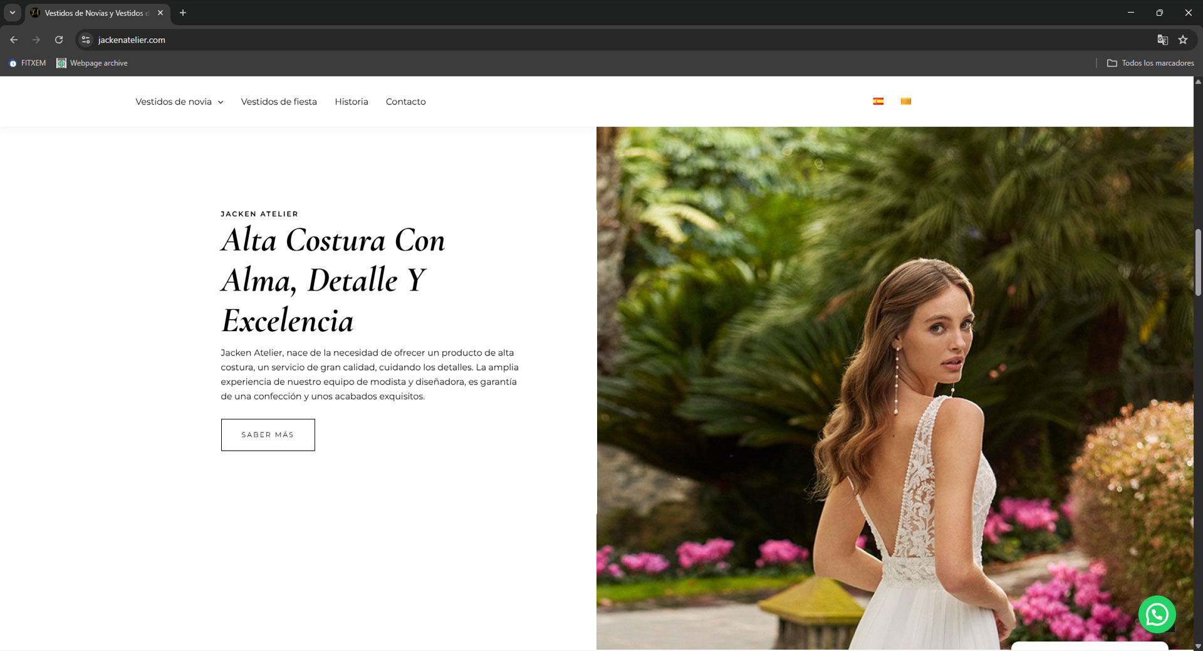Open the tab search dropdown arrow
The height and width of the screenshot is (651, 1203).
pos(12,13)
